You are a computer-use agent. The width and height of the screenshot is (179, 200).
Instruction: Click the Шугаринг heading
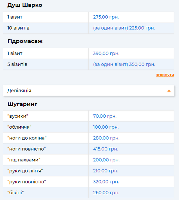23,104
